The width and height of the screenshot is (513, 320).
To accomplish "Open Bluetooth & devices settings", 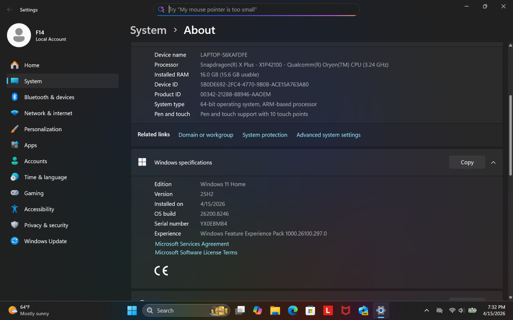I will coord(63,97).
